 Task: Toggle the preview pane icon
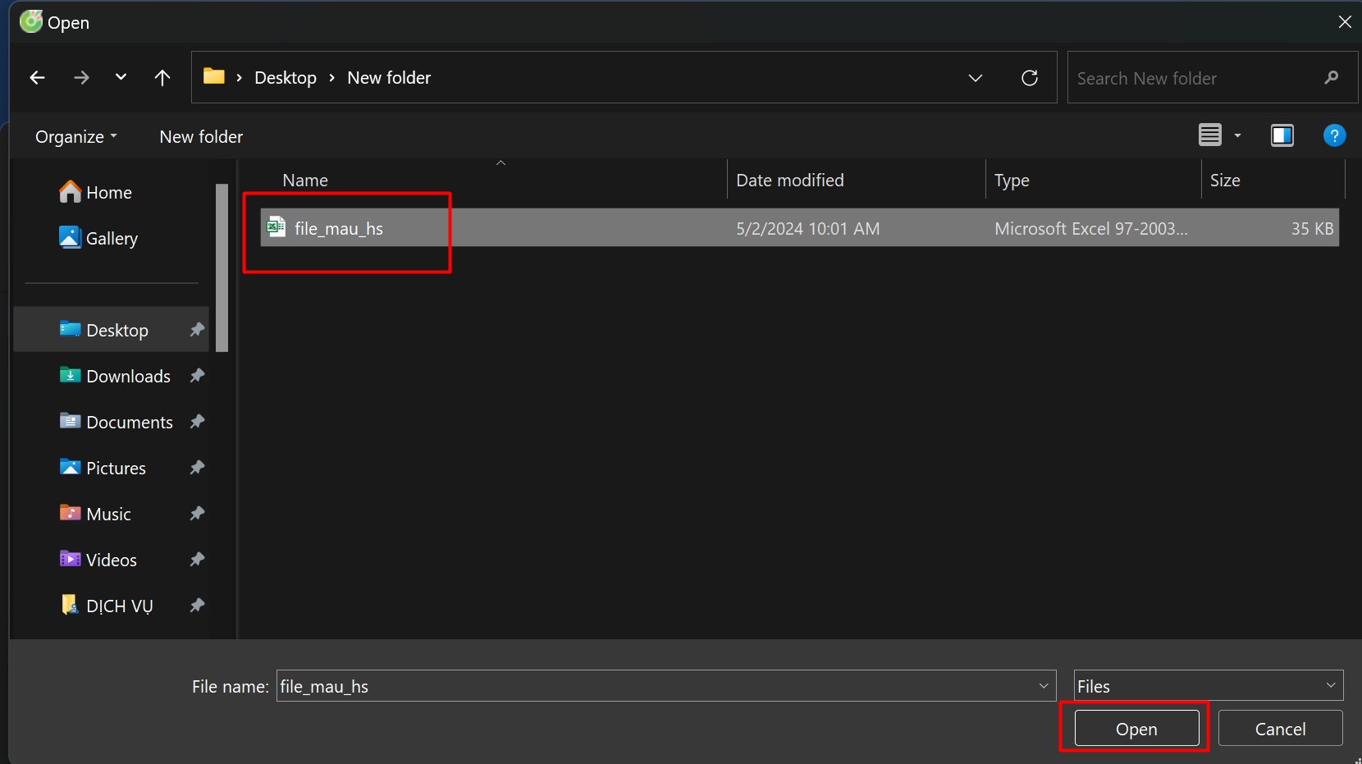1282,135
